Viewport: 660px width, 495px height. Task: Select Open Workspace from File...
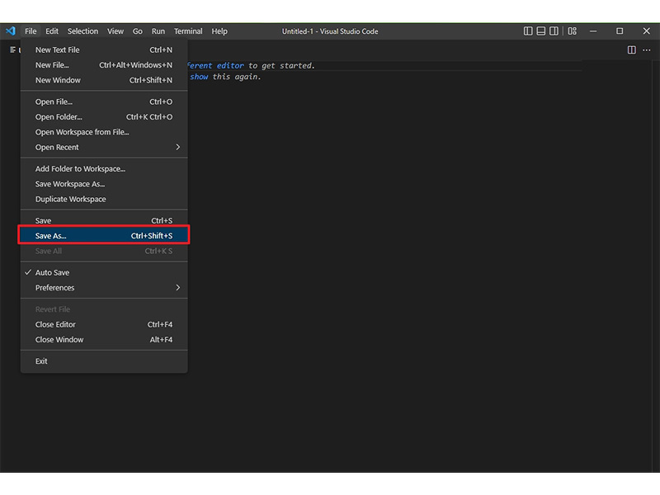coord(104,132)
